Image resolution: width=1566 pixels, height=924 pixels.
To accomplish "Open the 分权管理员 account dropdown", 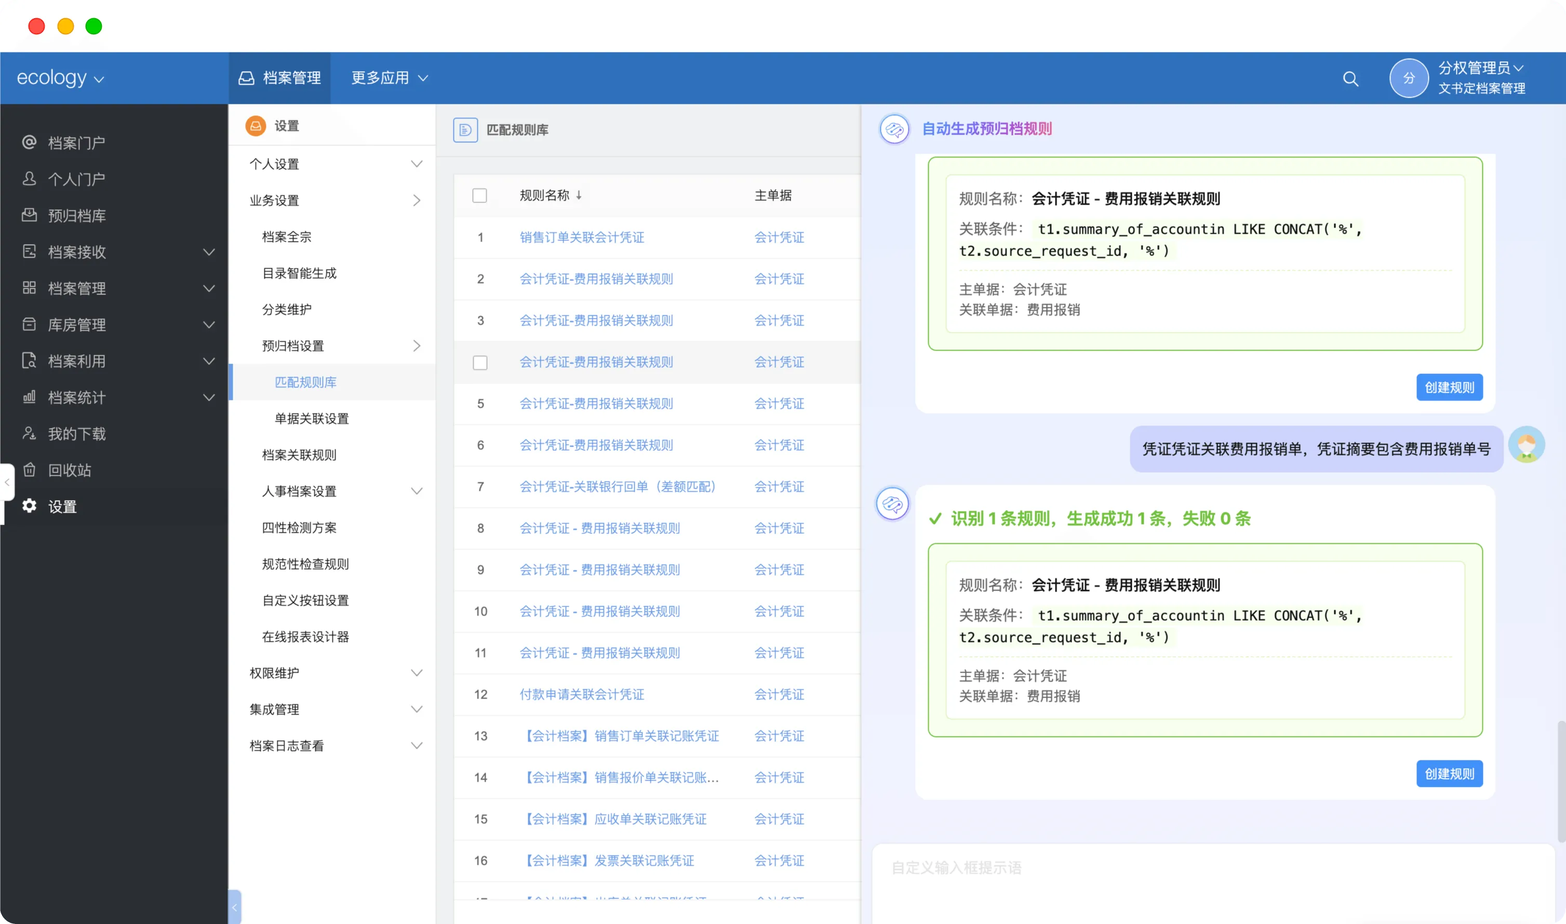I will [1481, 68].
